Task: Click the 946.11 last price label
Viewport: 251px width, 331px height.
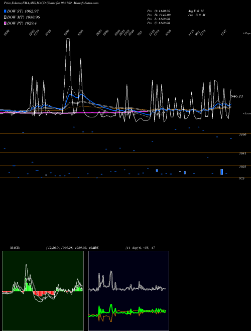Action: click(237, 96)
